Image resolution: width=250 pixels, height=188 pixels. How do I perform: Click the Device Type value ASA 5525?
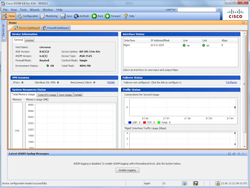pos(86,56)
